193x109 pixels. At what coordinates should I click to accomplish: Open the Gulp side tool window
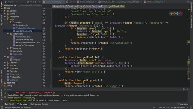[2, 73]
